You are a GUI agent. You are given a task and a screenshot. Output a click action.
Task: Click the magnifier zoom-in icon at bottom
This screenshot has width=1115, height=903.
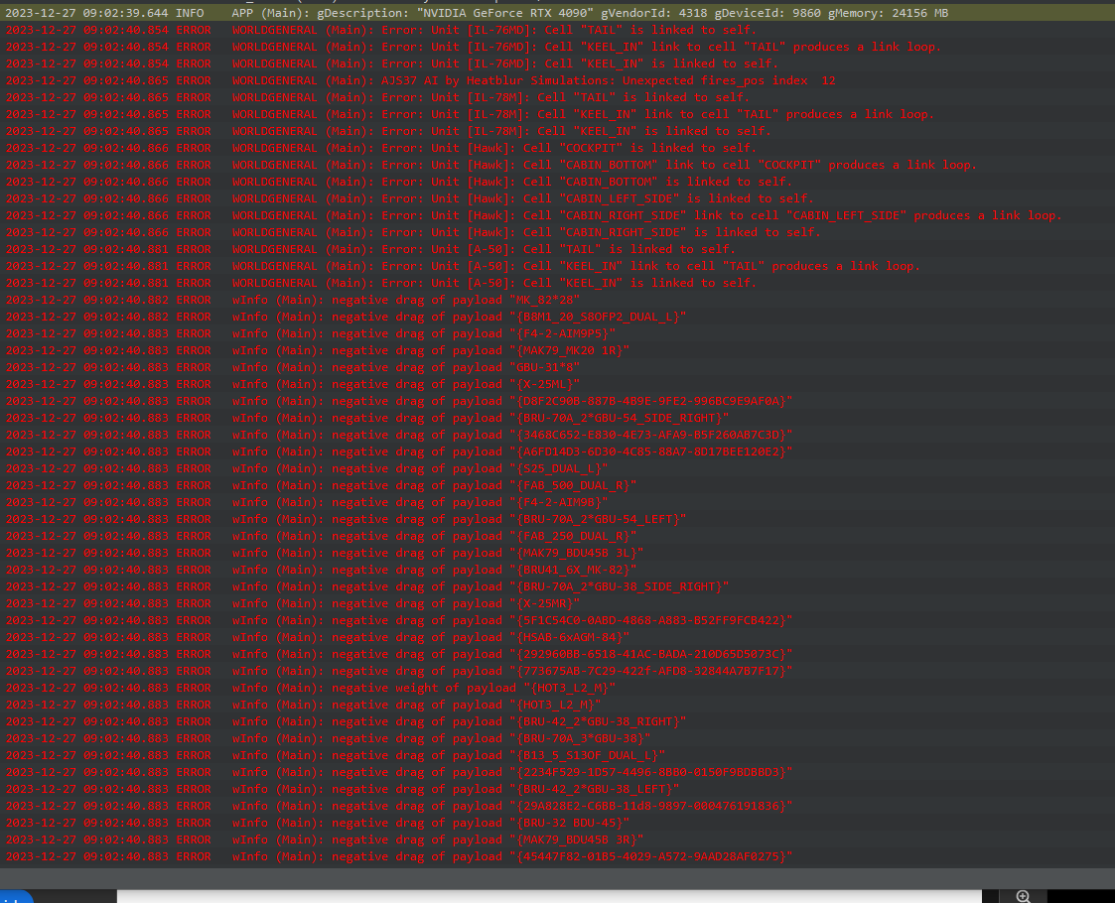pyautogui.click(x=1024, y=896)
